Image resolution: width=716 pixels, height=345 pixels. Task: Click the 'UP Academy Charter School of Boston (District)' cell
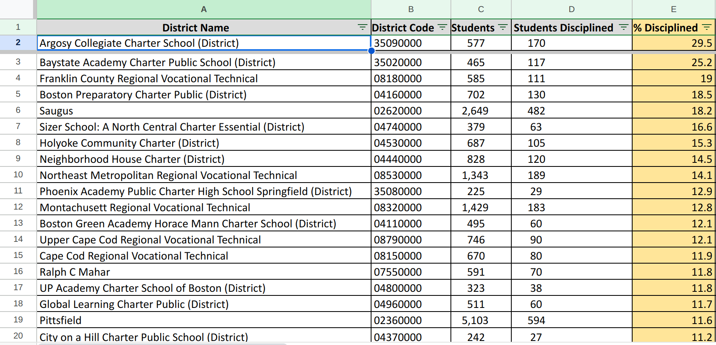(x=204, y=288)
